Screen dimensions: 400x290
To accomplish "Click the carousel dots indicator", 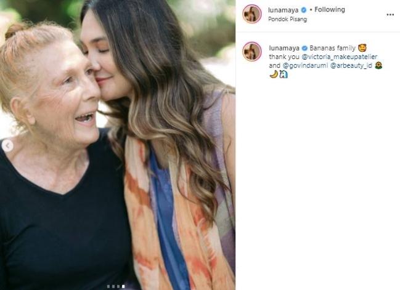I will (115, 286).
